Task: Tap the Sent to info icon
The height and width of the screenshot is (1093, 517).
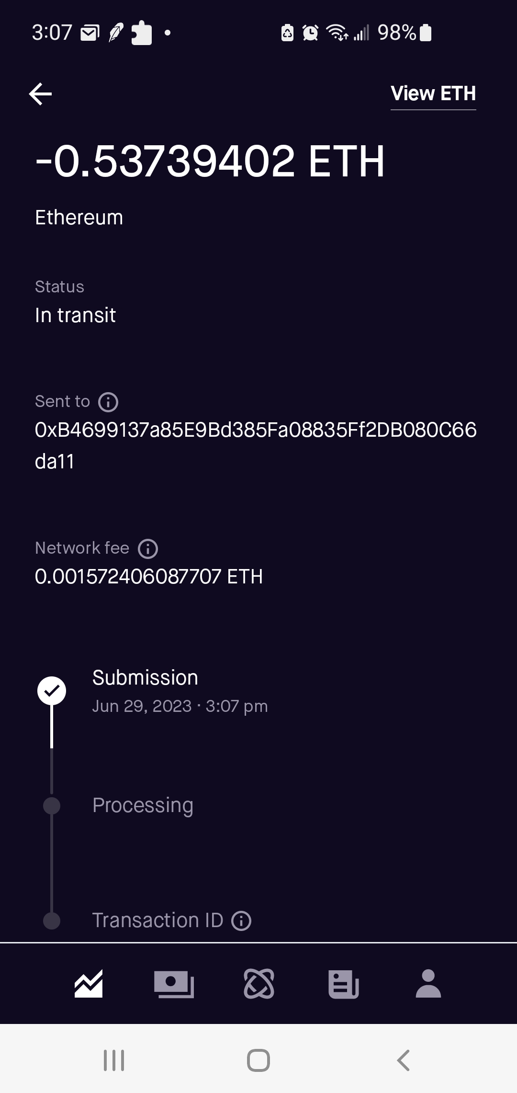Action: pos(108,402)
